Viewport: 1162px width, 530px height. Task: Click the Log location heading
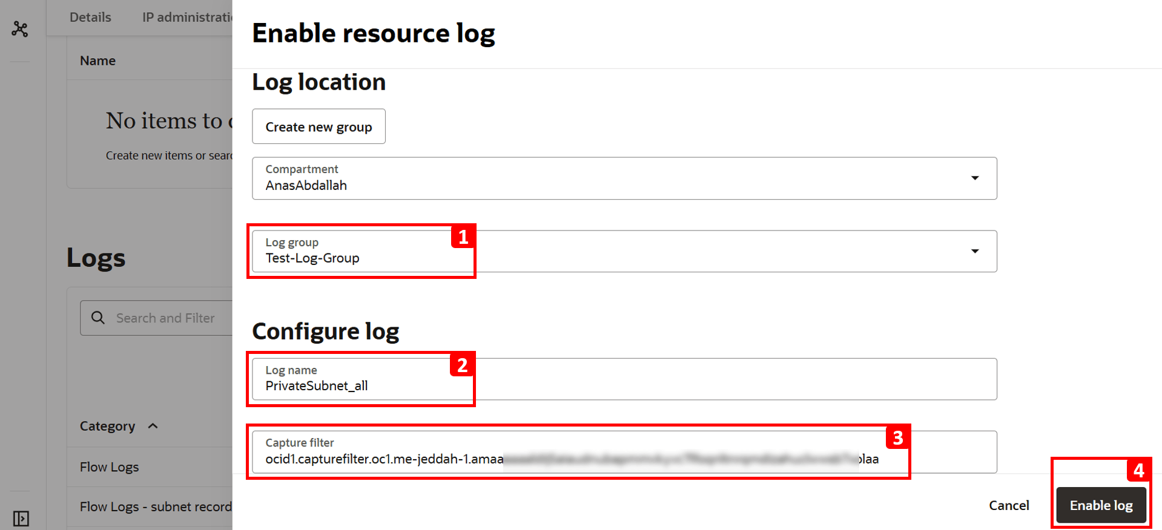[x=319, y=82]
